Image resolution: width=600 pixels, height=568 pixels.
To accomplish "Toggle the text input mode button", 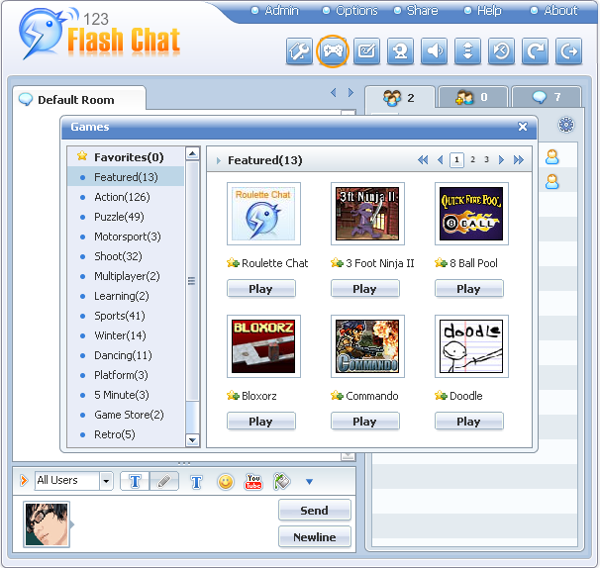I will [135, 481].
